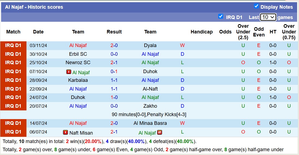
Task: Open the Erbil SC team page
Action: pos(78,54)
